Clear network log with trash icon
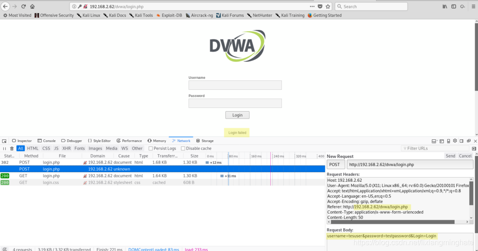This screenshot has width=478, height=251. (x=12, y=148)
